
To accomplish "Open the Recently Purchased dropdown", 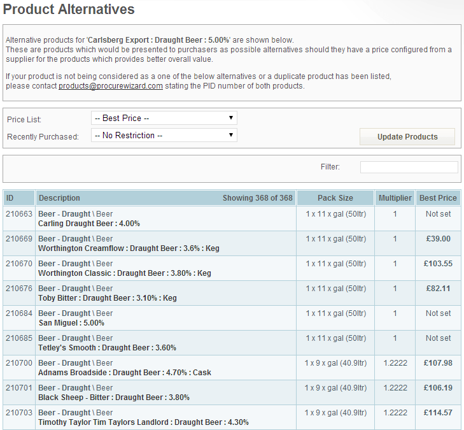I will 164,135.
